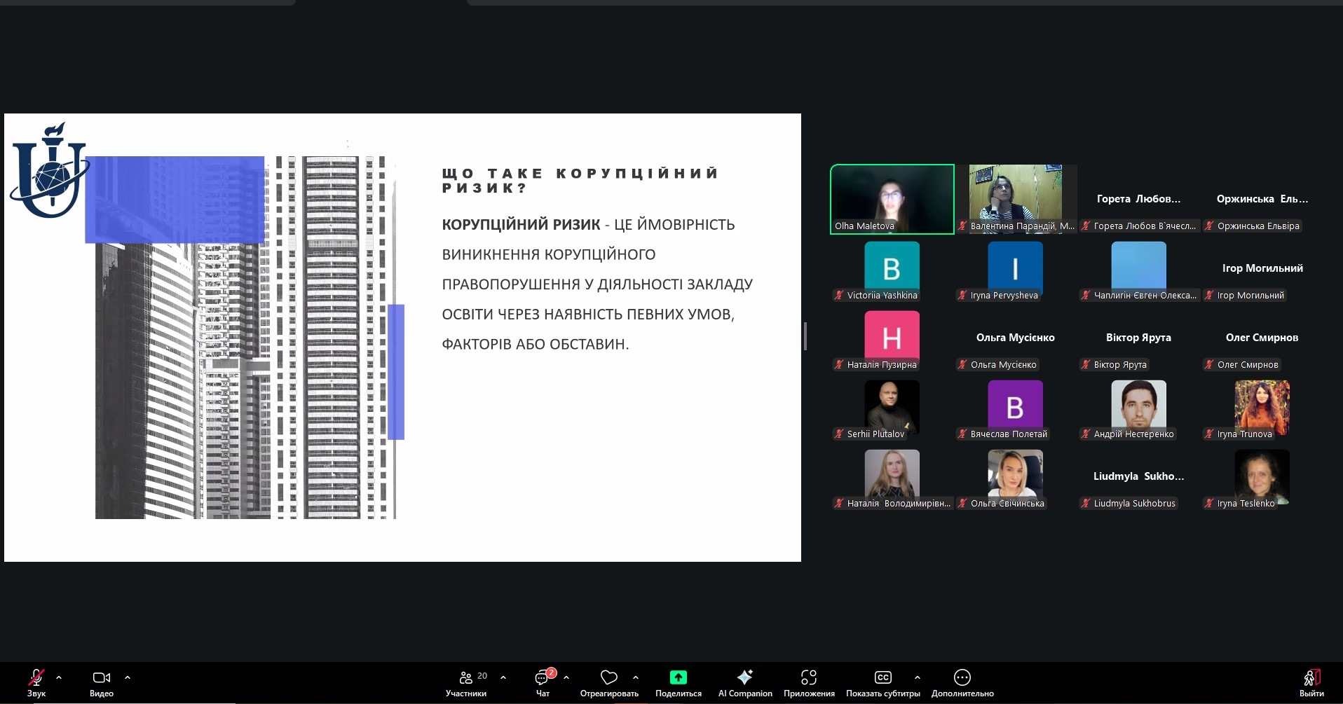Image resolution: width=1343 pixels, height=704 pixels.
Task: Expand the arrow next to Показать субтитры
Action: [x=918, y=677]
